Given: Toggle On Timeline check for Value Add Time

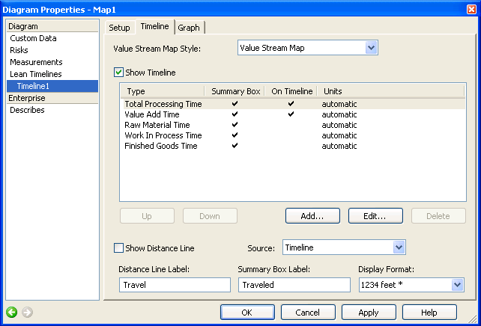Looking at the screenshot, I should tap(291, 114).
